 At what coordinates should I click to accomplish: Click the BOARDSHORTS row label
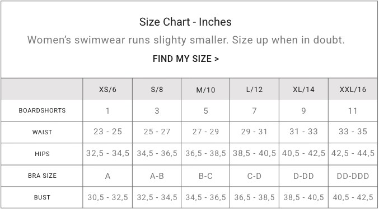[42, 110]
